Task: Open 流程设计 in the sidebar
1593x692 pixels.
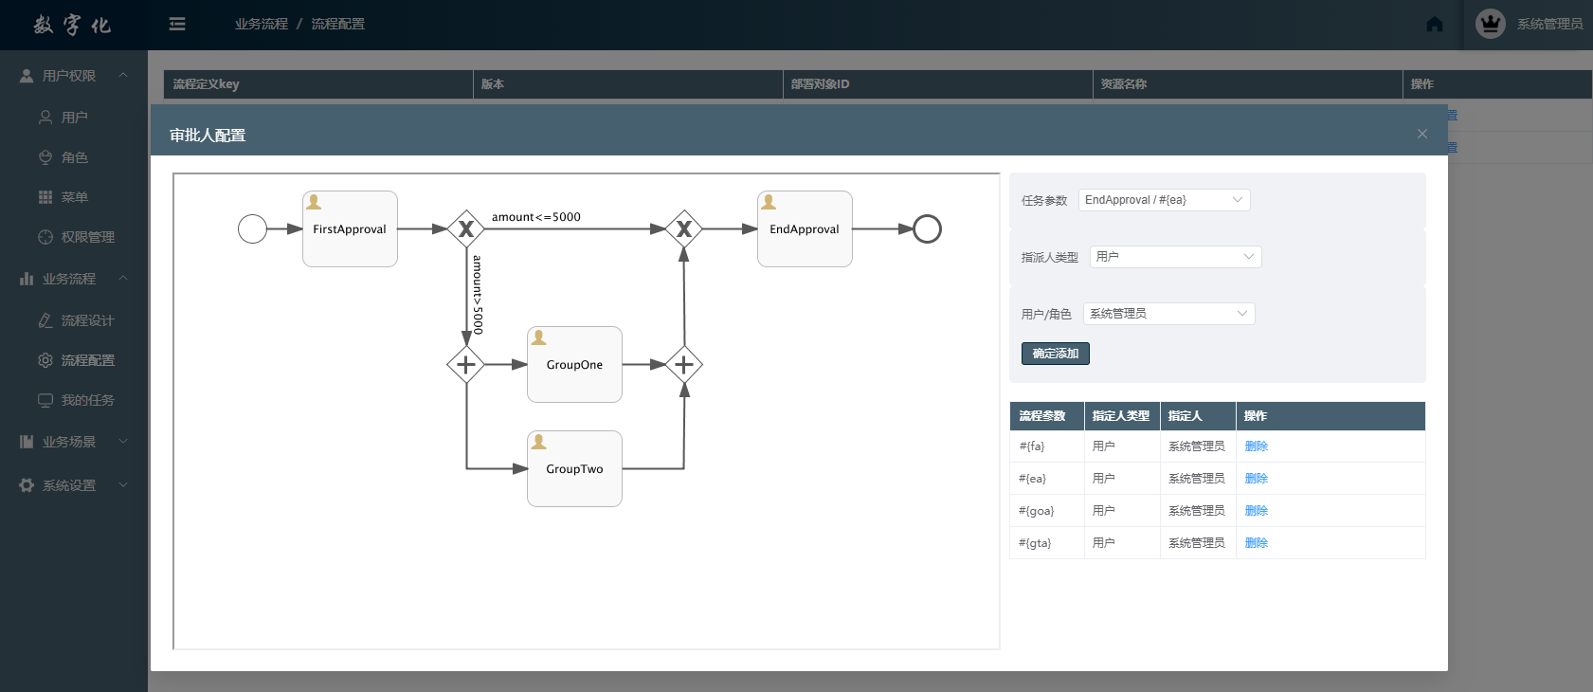Action: click(x=87, y=320)
